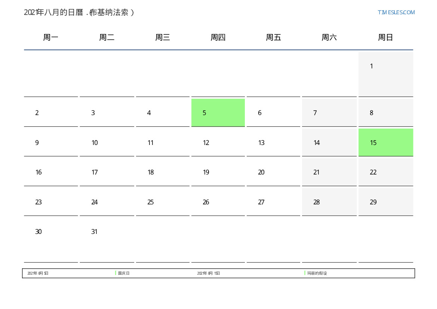This screenshot has height=309, width=437.
Task: Select the highlighted August 15 holiday cell
Action: tap(385, 142)
